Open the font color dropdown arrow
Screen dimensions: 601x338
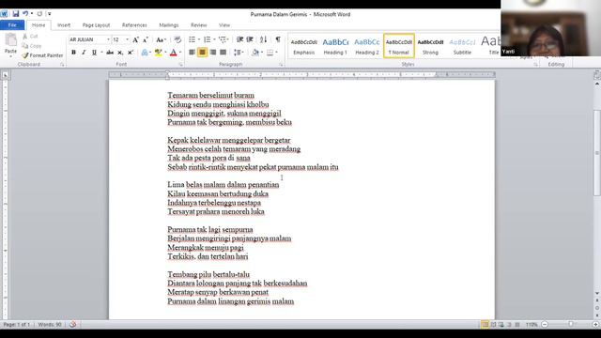(x=180, y=53)
